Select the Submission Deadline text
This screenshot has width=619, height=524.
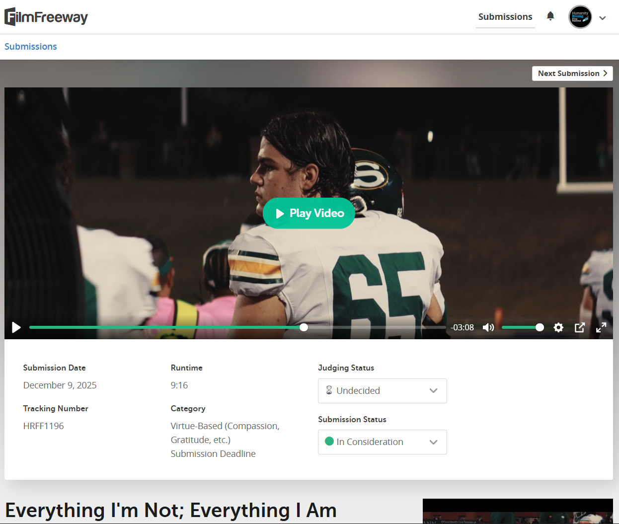(213, 454)
